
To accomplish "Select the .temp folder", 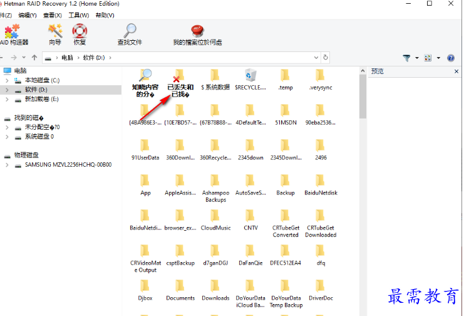I will tap(286, 80).
